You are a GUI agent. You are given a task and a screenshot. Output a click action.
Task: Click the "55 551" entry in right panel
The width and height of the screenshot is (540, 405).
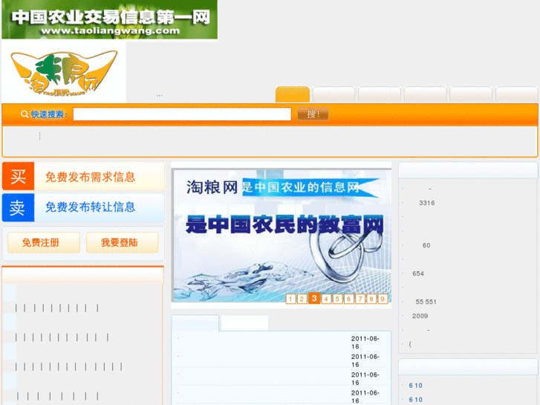tap(426, 302)
